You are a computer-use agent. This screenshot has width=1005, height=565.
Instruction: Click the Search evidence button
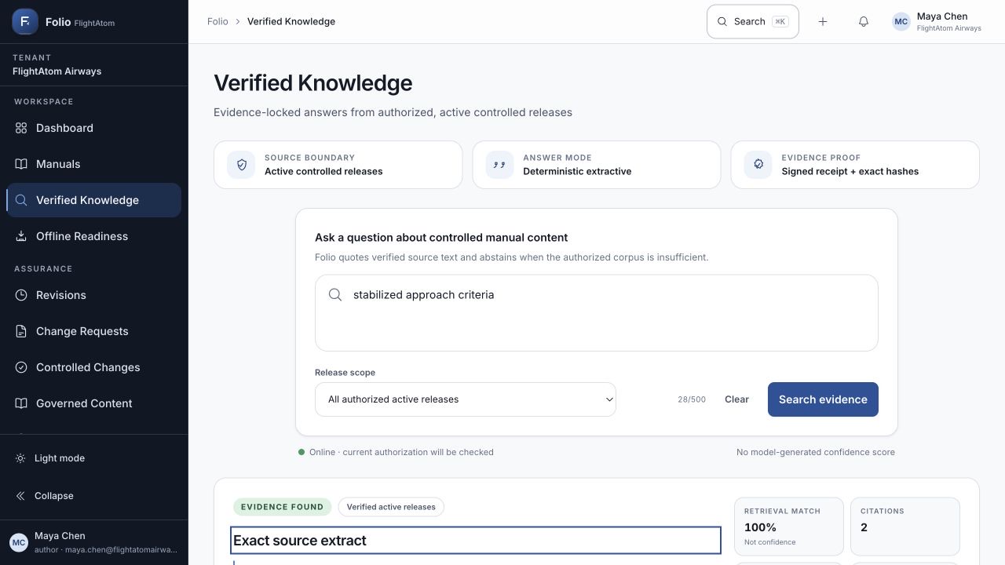[x=823, y=399]
